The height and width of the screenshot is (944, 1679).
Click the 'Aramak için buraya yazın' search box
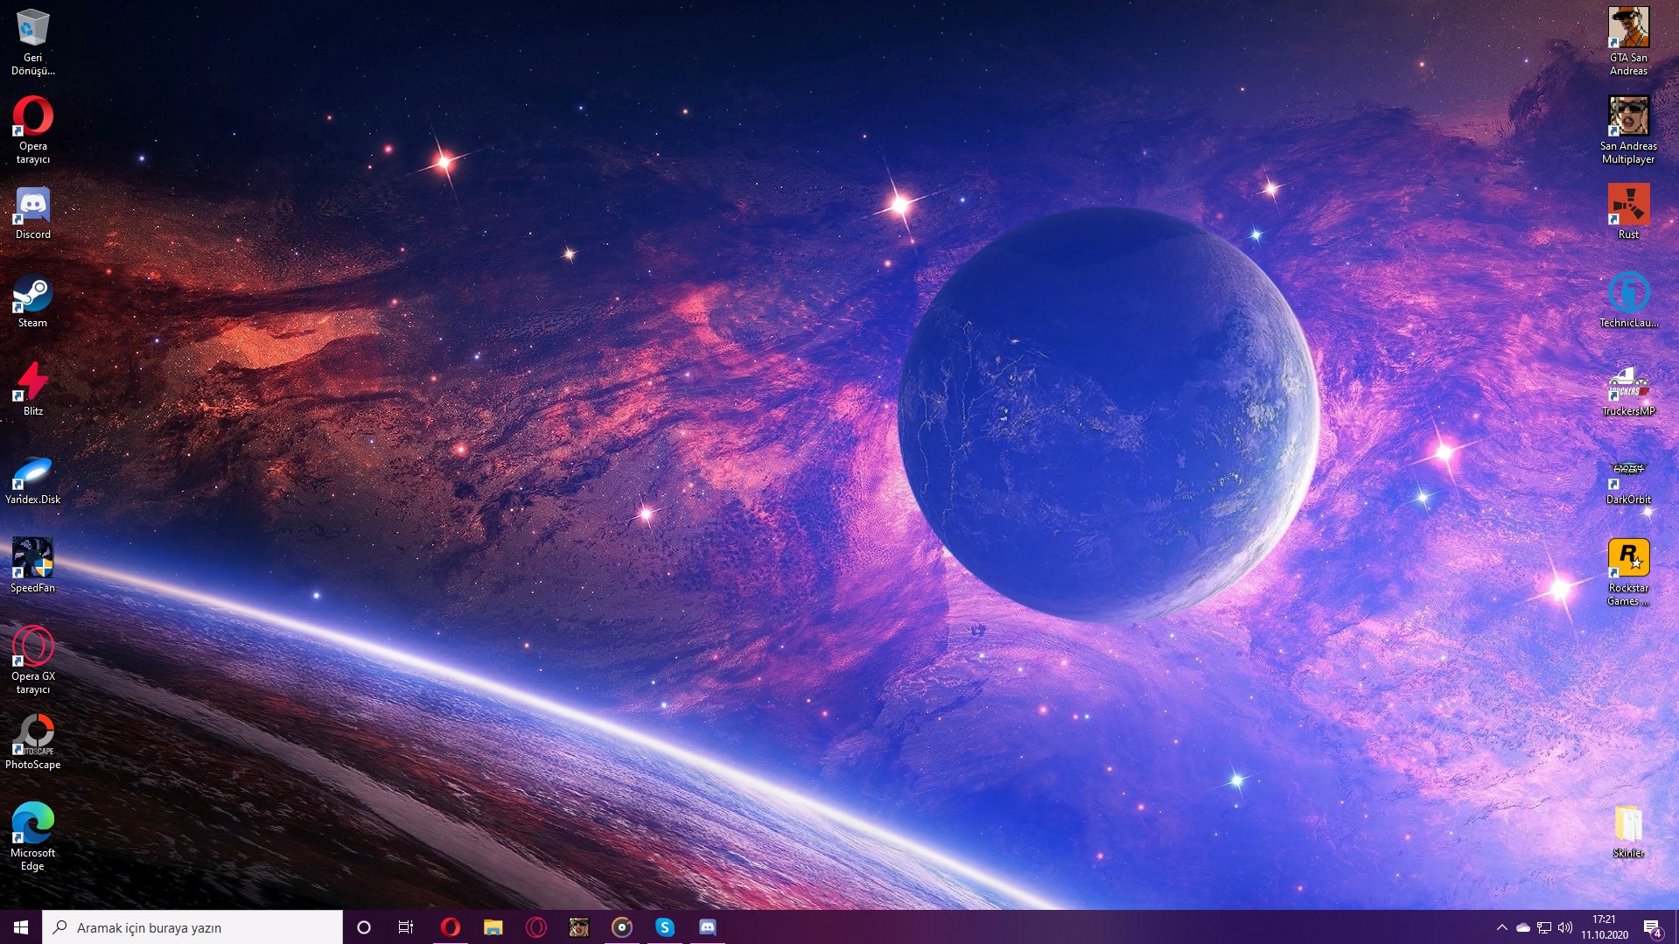[x=192, y=927]
